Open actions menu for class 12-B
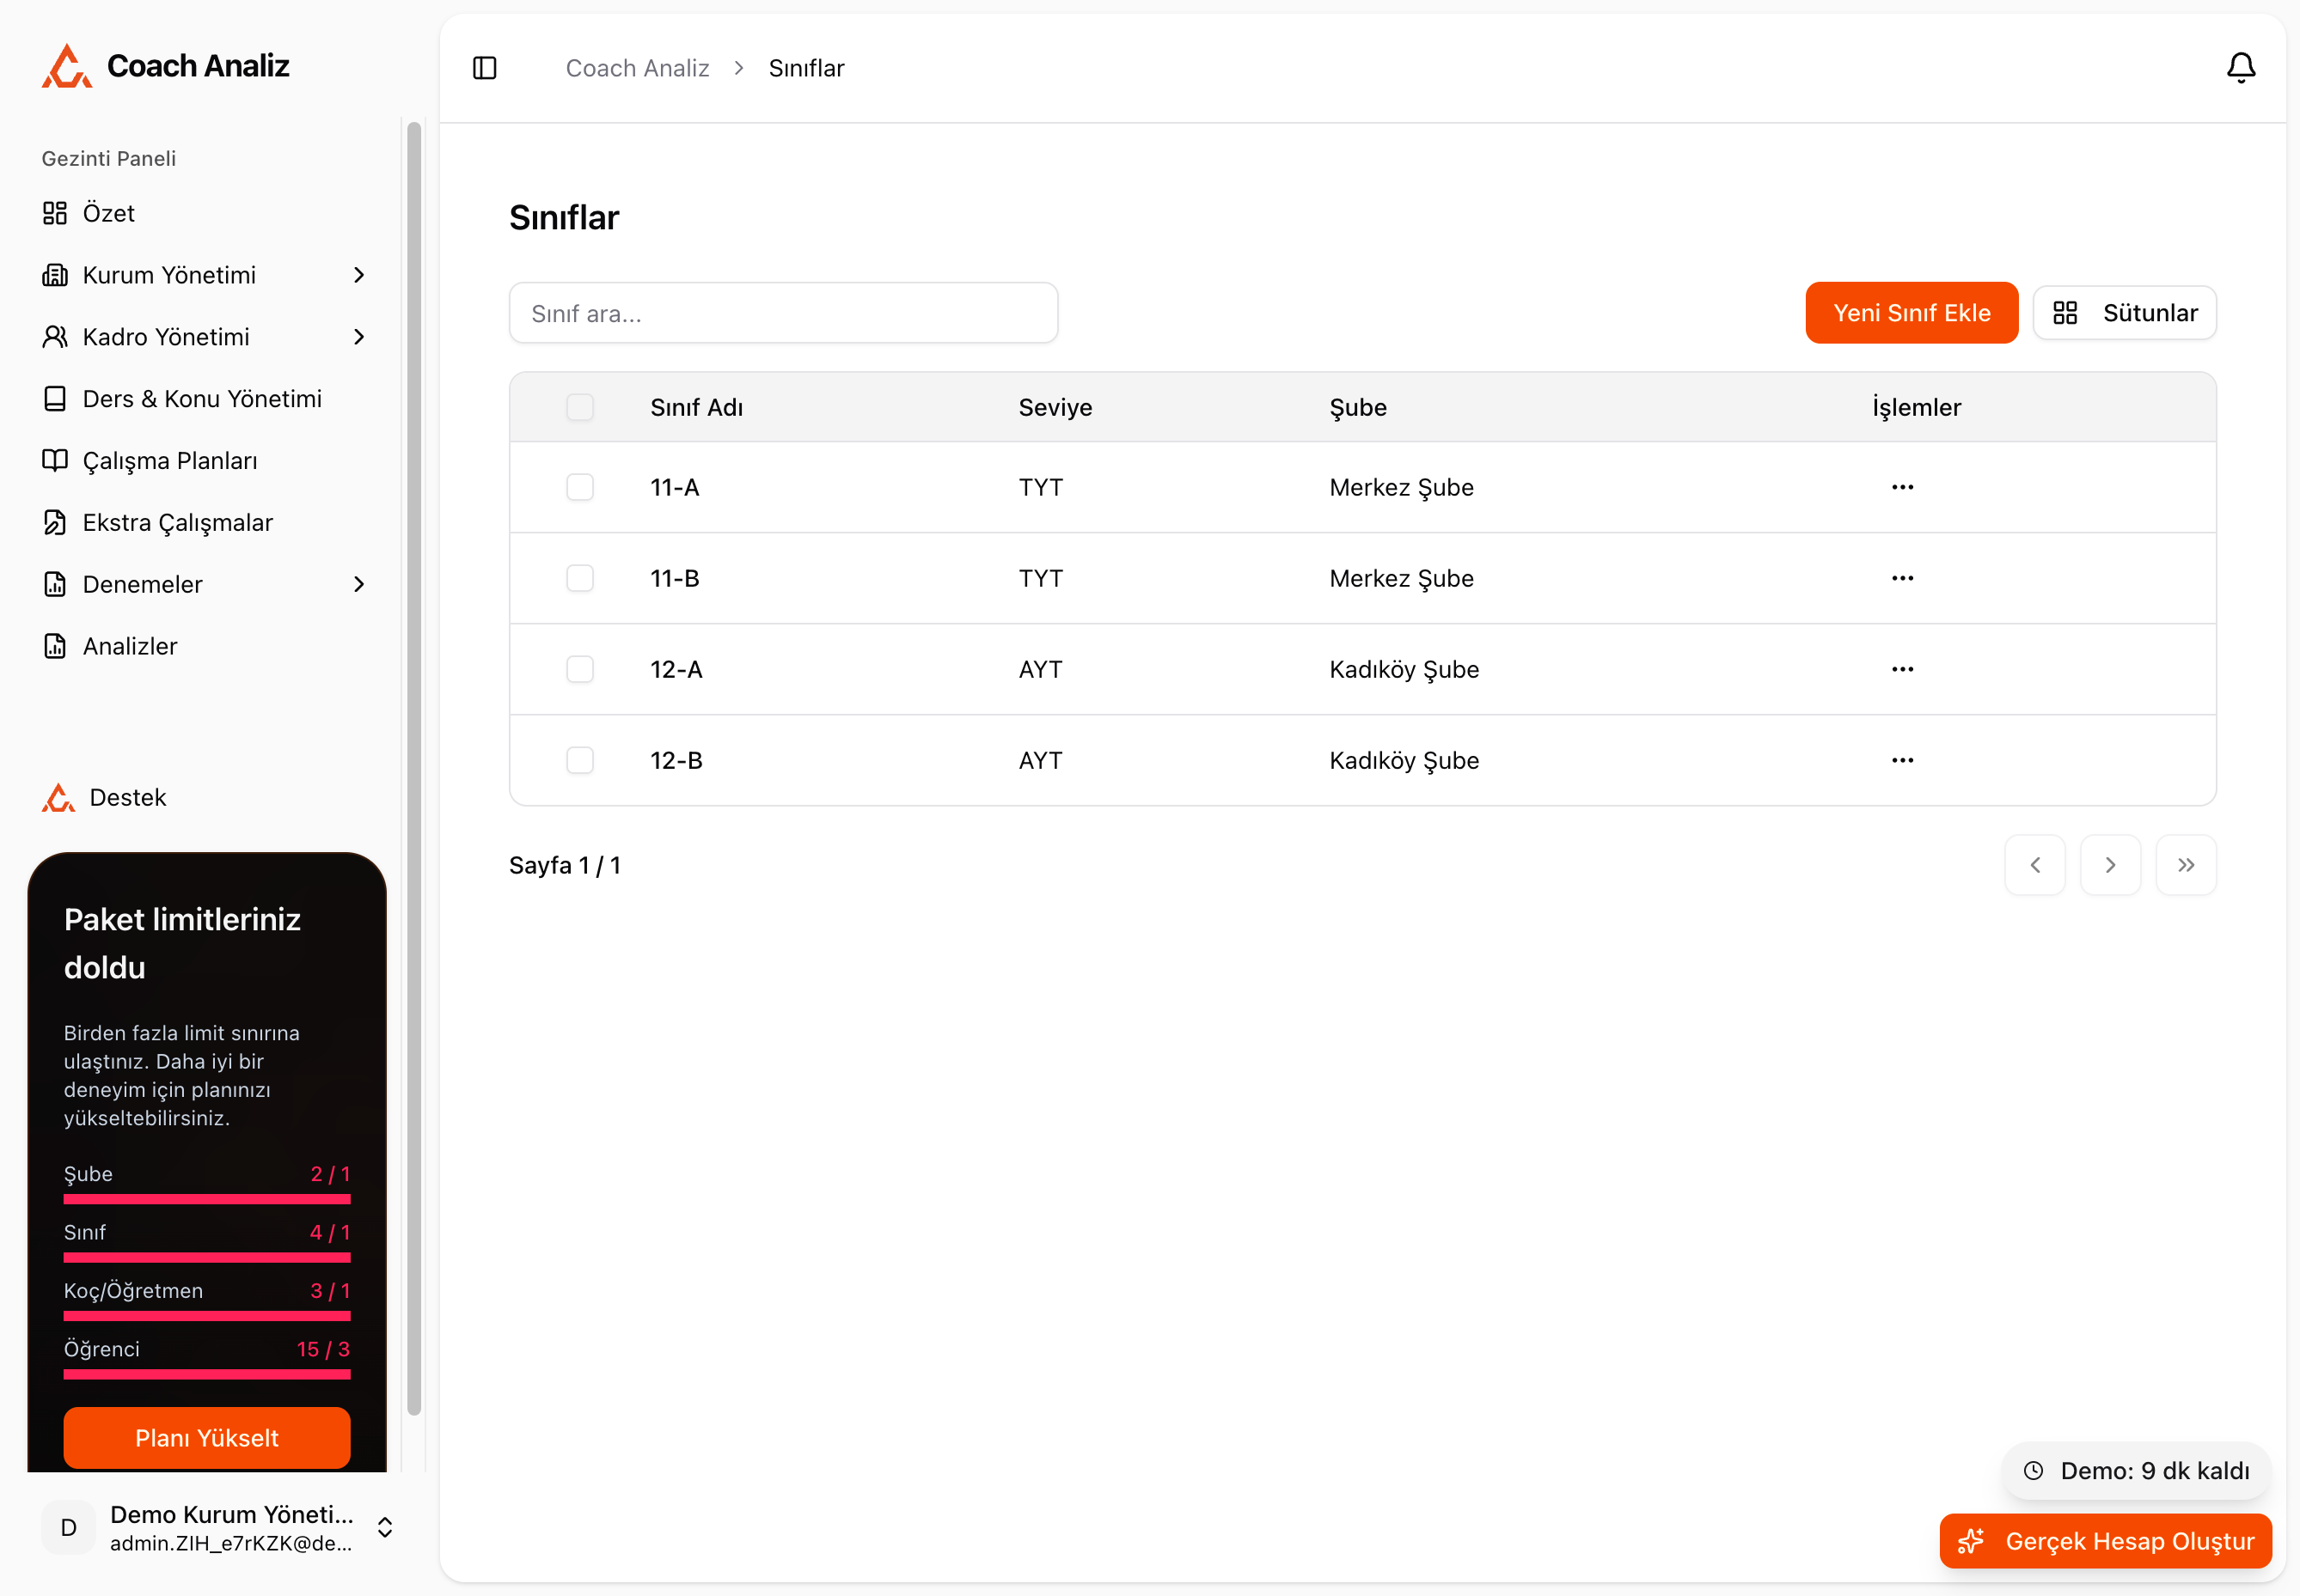Image resolution: width=2300 pixels, height=1596 pixels. [1902, 760]
